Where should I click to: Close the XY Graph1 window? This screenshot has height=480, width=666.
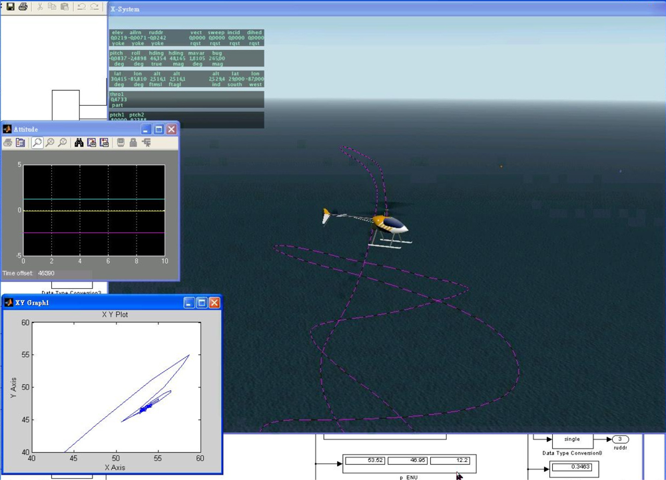(214, 303)
